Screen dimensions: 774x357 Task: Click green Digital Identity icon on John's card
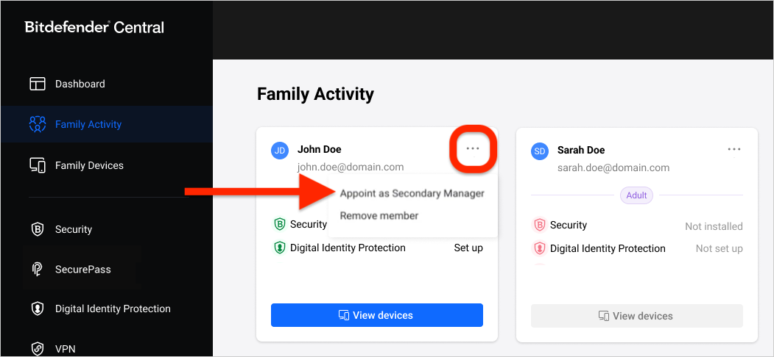(x=280, y=248)
